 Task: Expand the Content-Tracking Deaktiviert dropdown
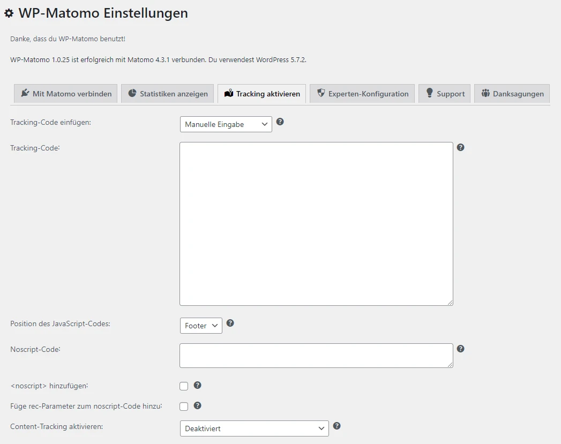coord(254,428)
